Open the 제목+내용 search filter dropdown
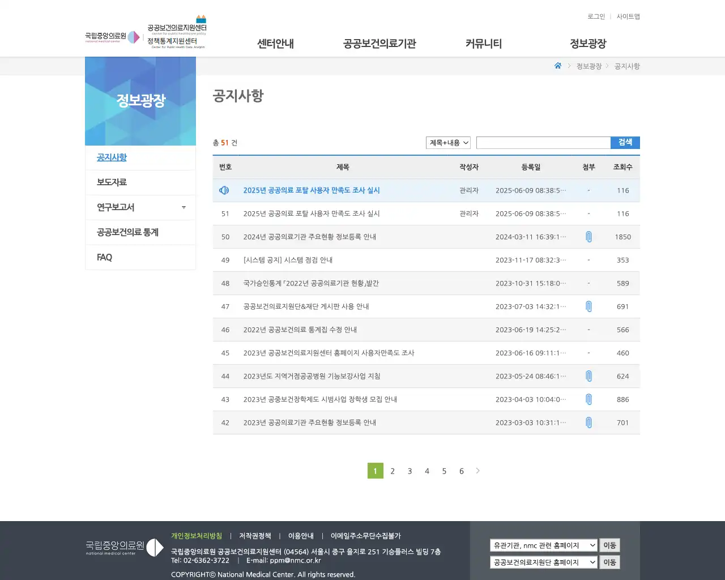Viewport: 725px width, 580px height. pos(447,143)
